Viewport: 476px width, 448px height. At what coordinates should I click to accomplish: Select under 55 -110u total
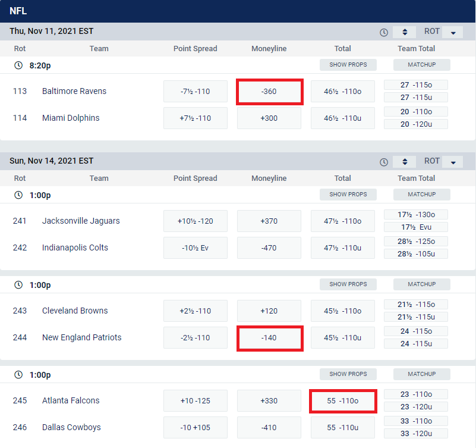pyautogui.click(x=343, y=428)
